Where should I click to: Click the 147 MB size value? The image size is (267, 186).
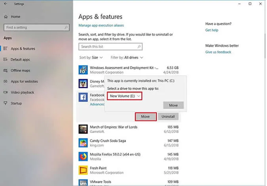pyautogui.click(x=173, y=141)
